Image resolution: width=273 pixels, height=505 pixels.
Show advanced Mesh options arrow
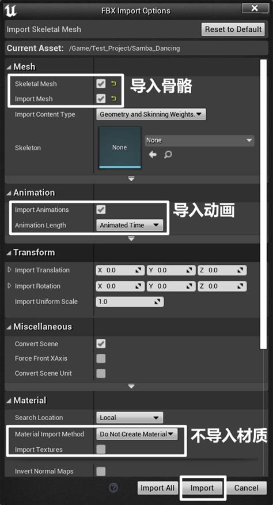[x=131, y=179]
